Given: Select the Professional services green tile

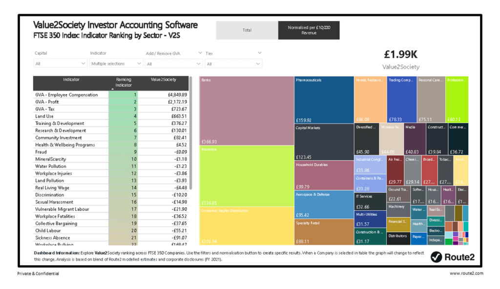Looking at the screenshot, I should tap(457, 100).
